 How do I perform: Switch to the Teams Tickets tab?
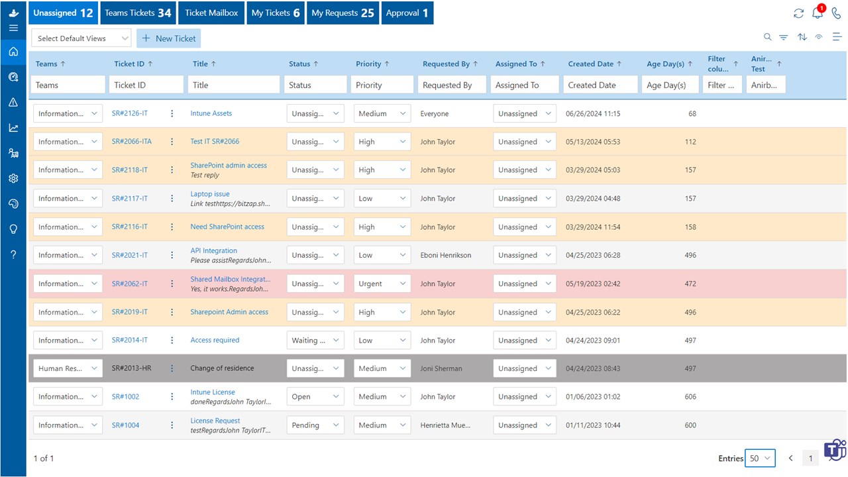point(138,12)
